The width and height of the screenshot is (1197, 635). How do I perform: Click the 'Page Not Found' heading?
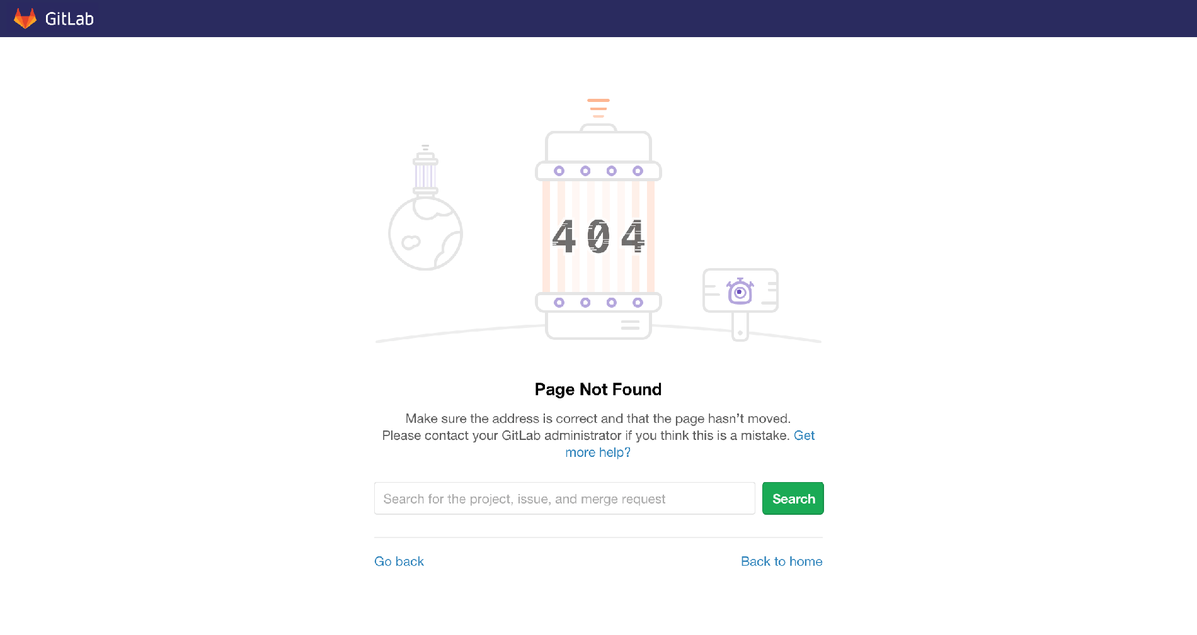(598, 390)
